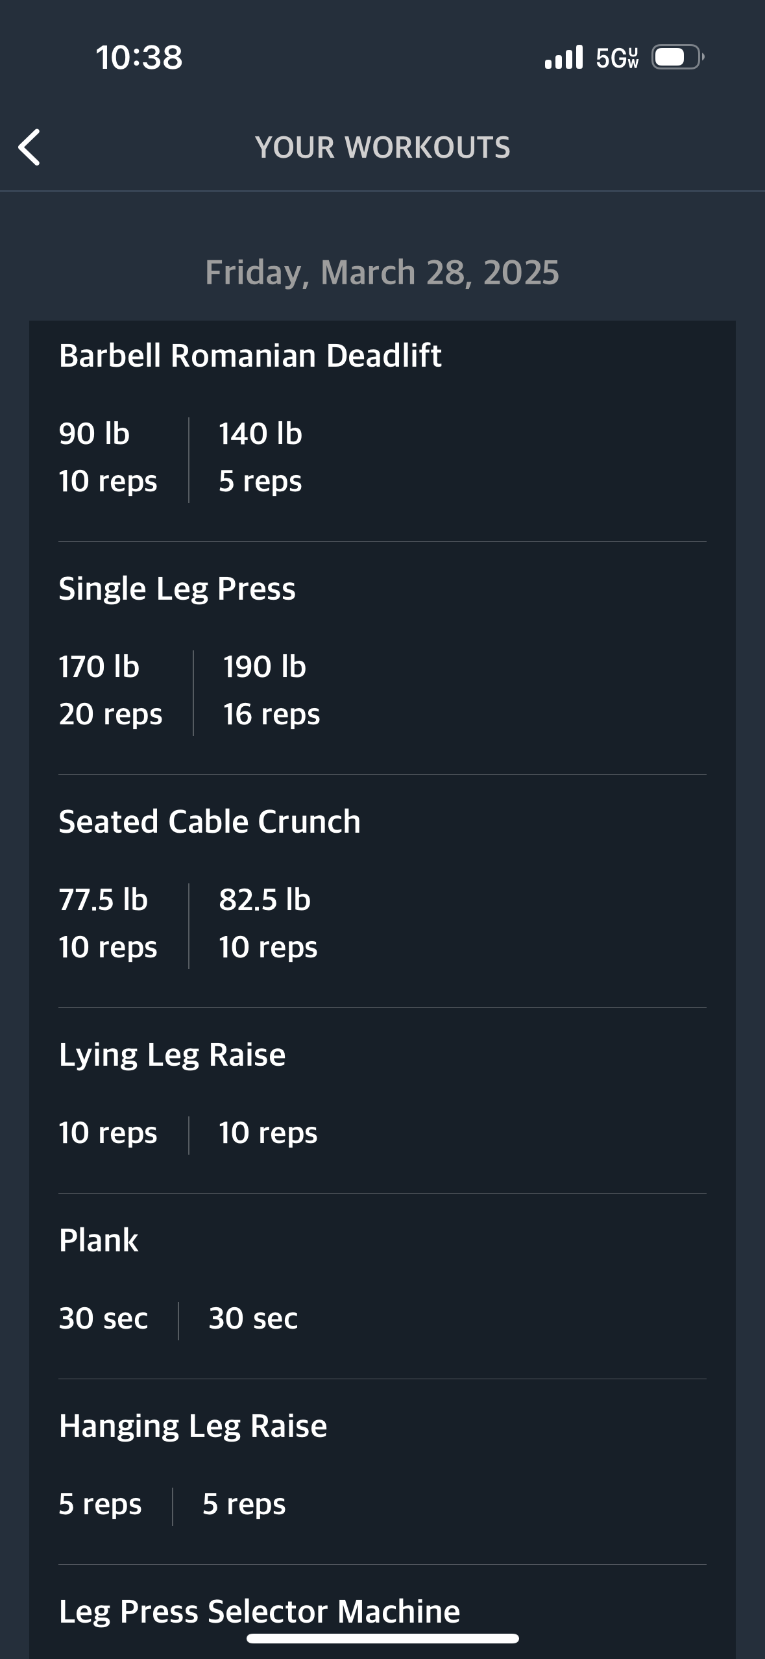Select the 77.5 lb 10 reps set
Viewport: 765px width, 1659px height.
(108, 924)
